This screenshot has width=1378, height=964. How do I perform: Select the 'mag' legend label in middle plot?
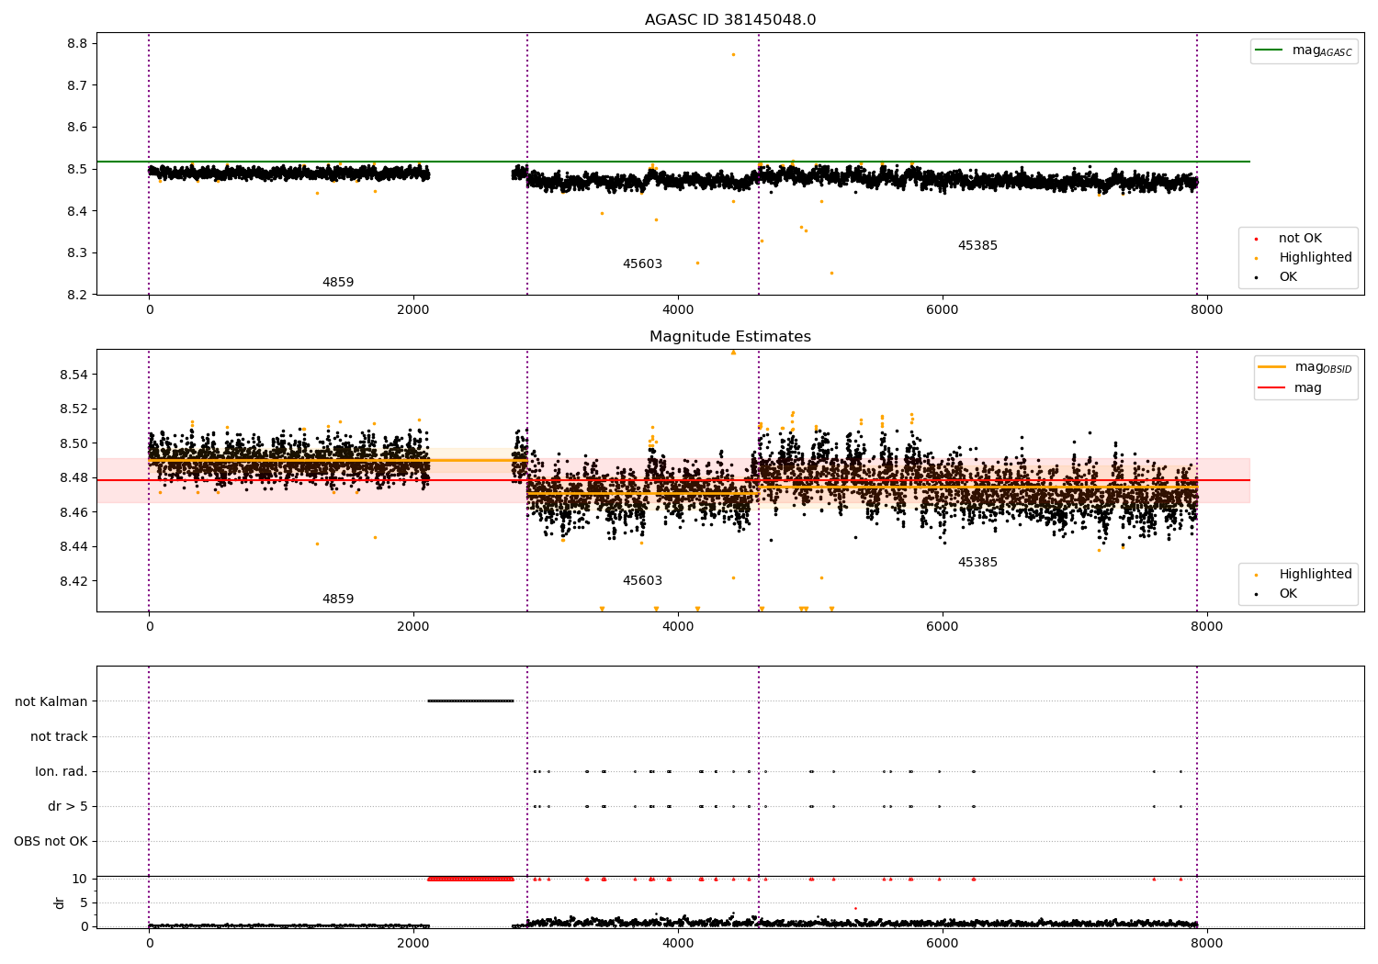(1308, 388)
